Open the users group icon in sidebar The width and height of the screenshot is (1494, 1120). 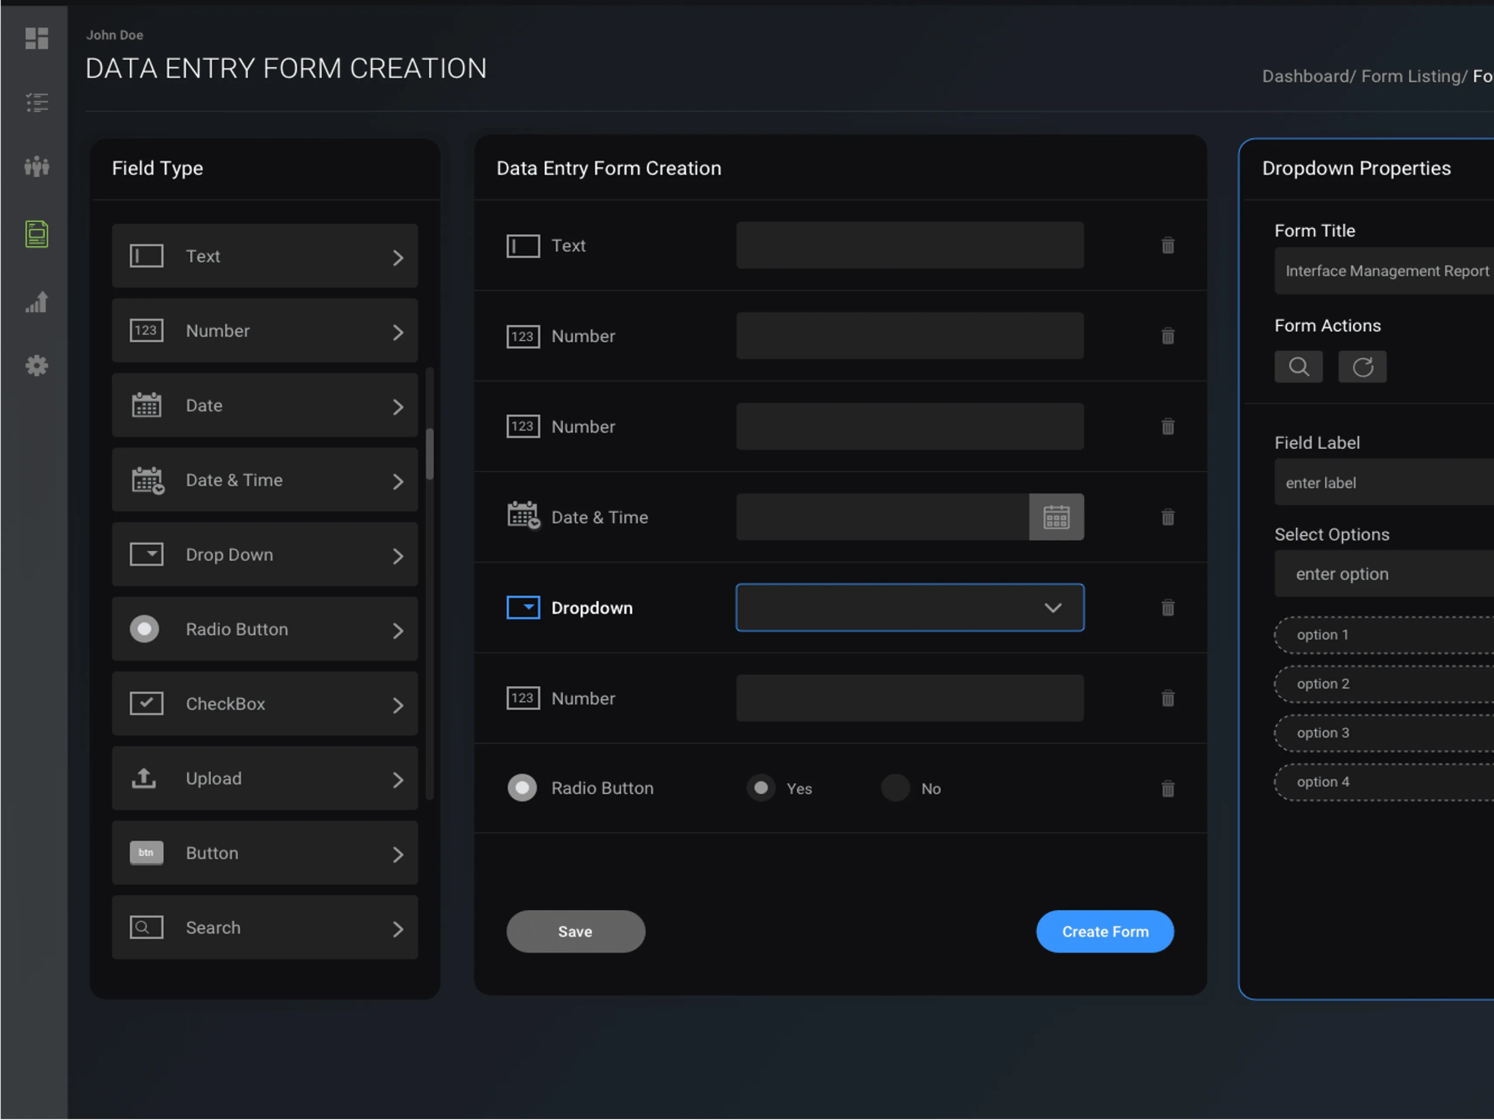tap(37, 167)
